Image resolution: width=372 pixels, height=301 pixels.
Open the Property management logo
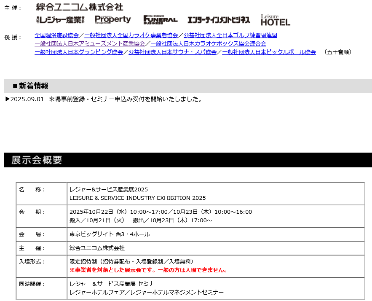coord(112,19)
